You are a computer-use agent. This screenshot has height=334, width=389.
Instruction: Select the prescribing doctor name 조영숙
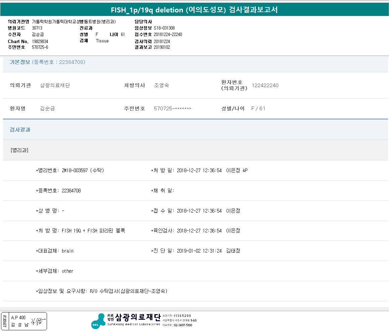click(x=161, y=85)
